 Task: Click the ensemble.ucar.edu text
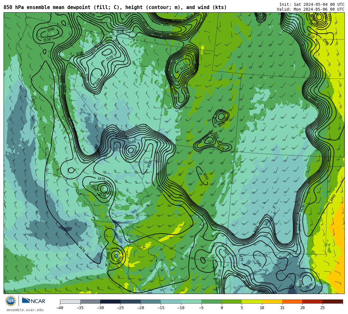[x=25, y=310]
